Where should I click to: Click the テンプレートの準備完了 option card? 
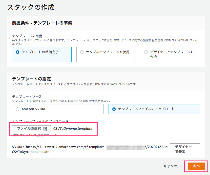coord(42,54)
